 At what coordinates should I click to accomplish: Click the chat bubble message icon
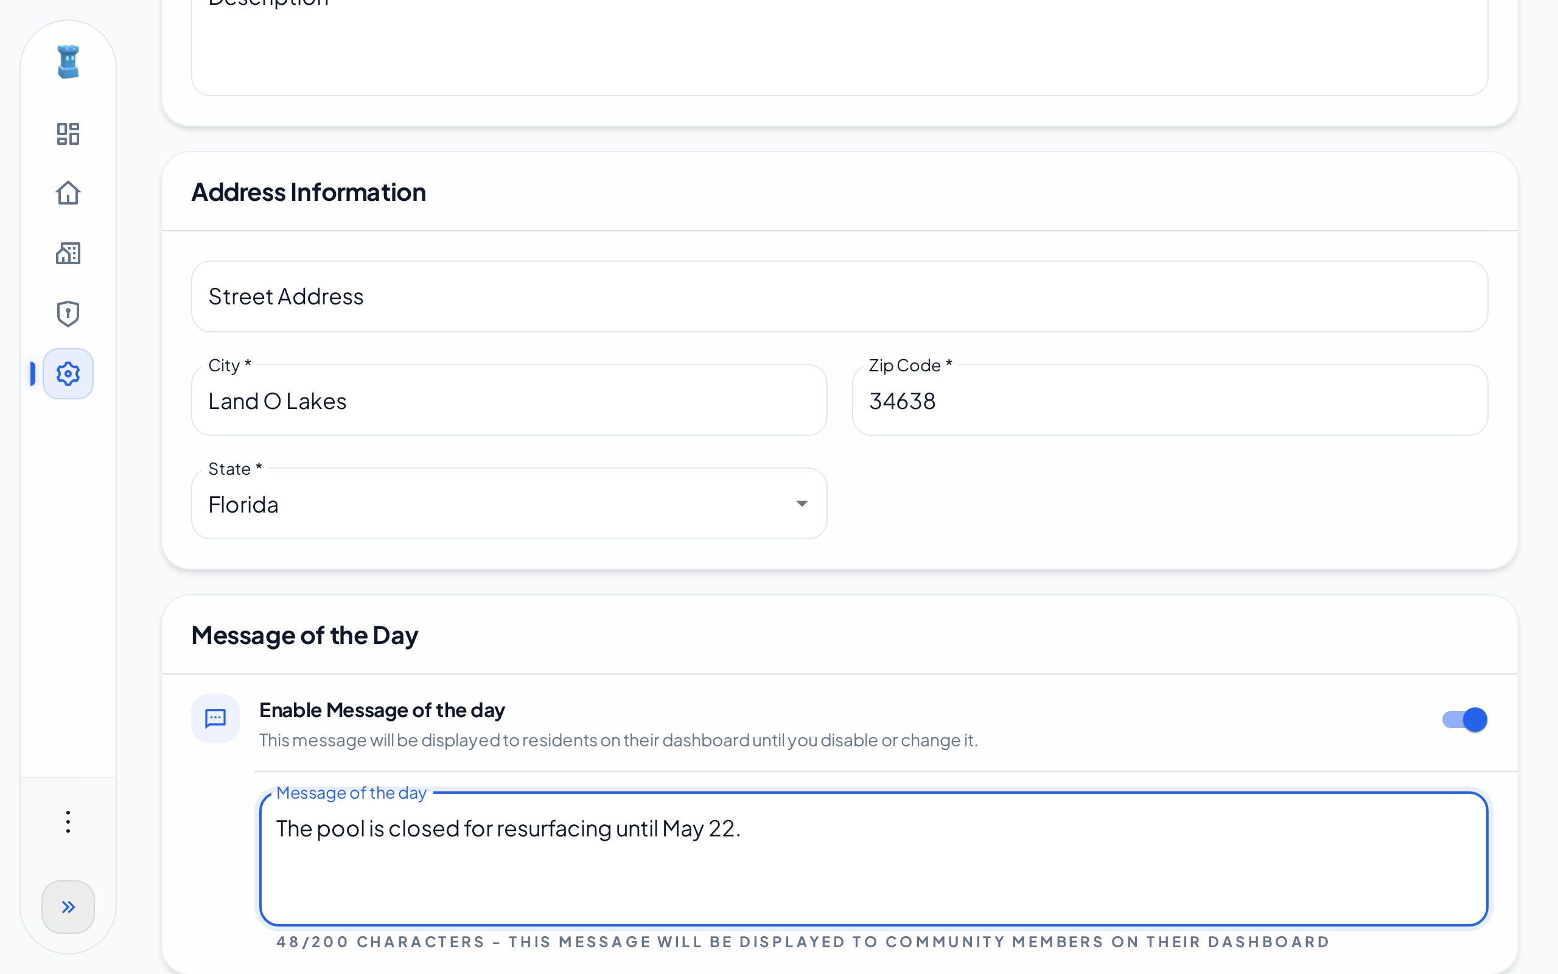pyautogui.click(x=215, y=718)
